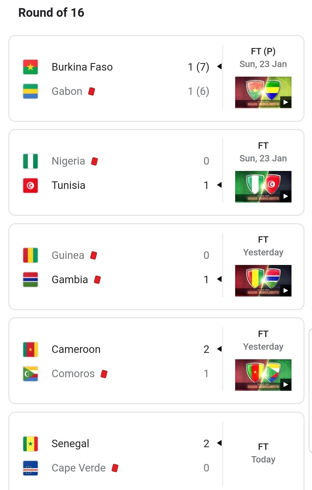The image size is (312, 490).
Task: Click the Nigeria flag icon
Action: coord(30,161)
